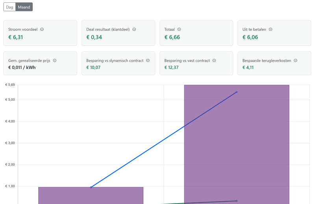Show info for Gem. gerealiseerde prijs

(x=55, y=61)
